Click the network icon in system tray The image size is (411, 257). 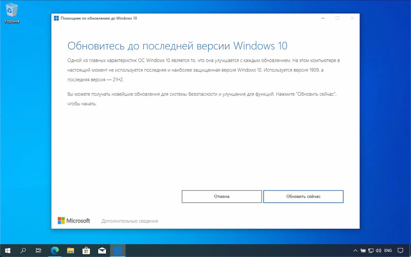(x=370, y=250)
